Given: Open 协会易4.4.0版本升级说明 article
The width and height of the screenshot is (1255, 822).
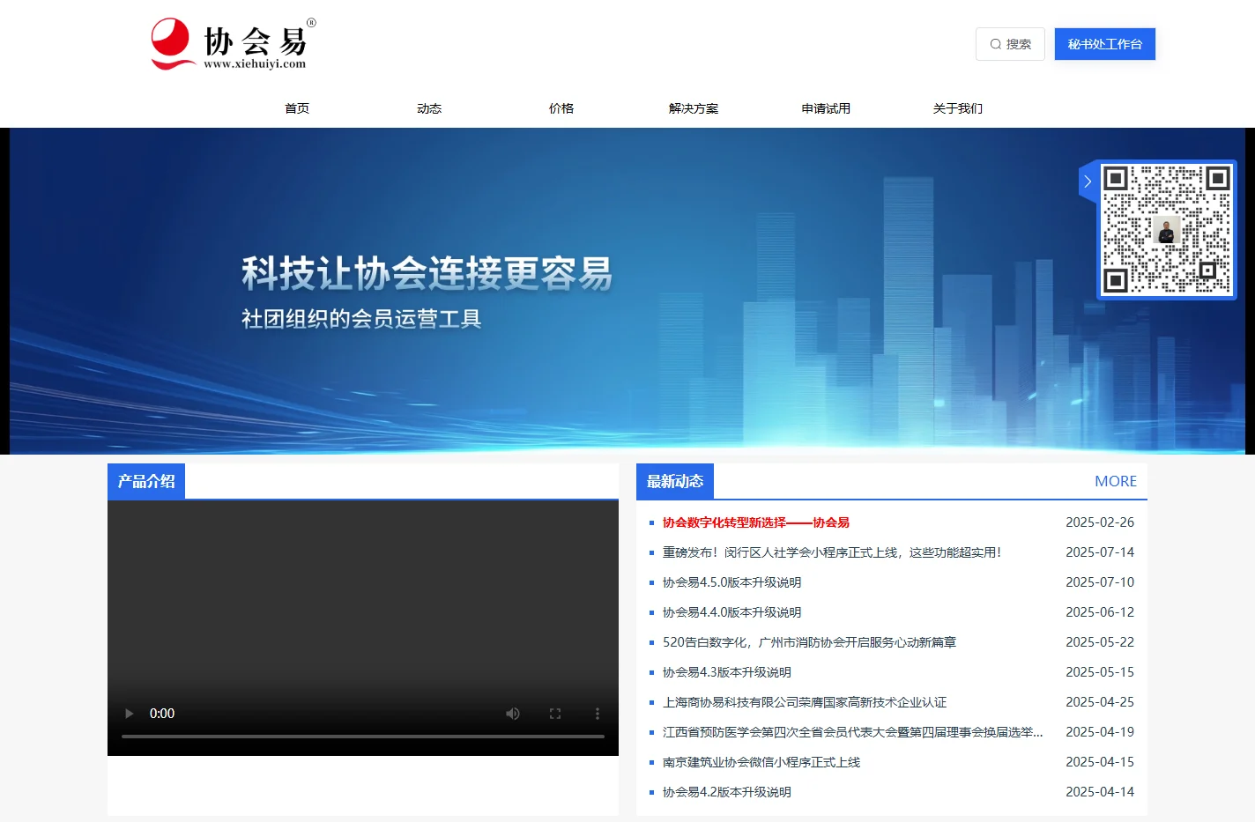Looking at the screenshot, I should (x=732, y=612).
